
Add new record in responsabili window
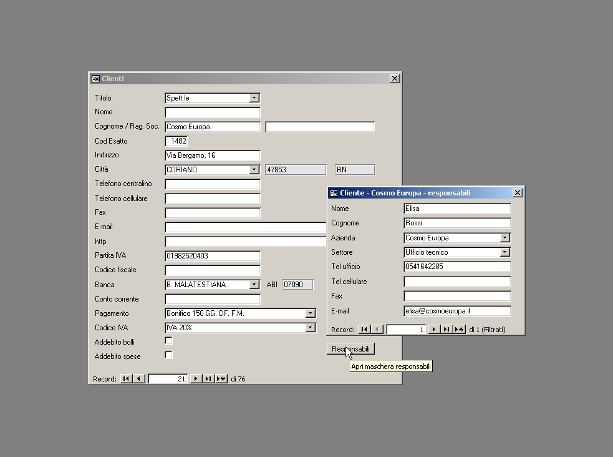coord(460,330)
